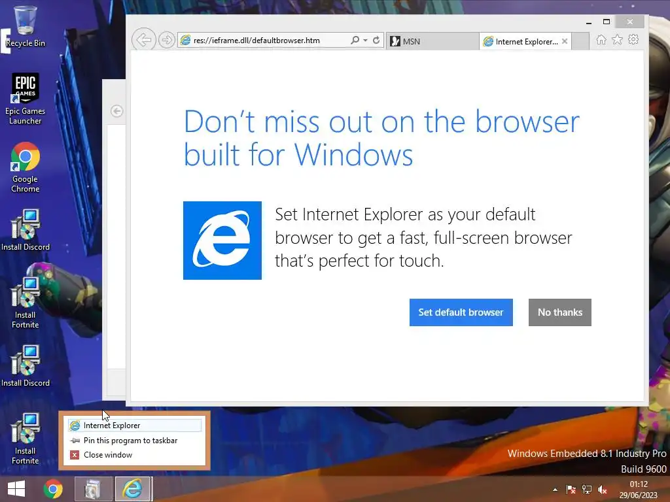Open Epic Games Launcher desktop shortcut

click(26, 99)
